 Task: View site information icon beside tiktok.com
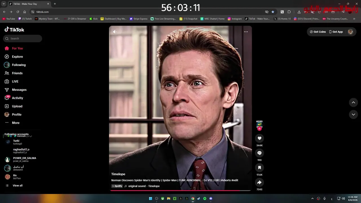(32, 12)
